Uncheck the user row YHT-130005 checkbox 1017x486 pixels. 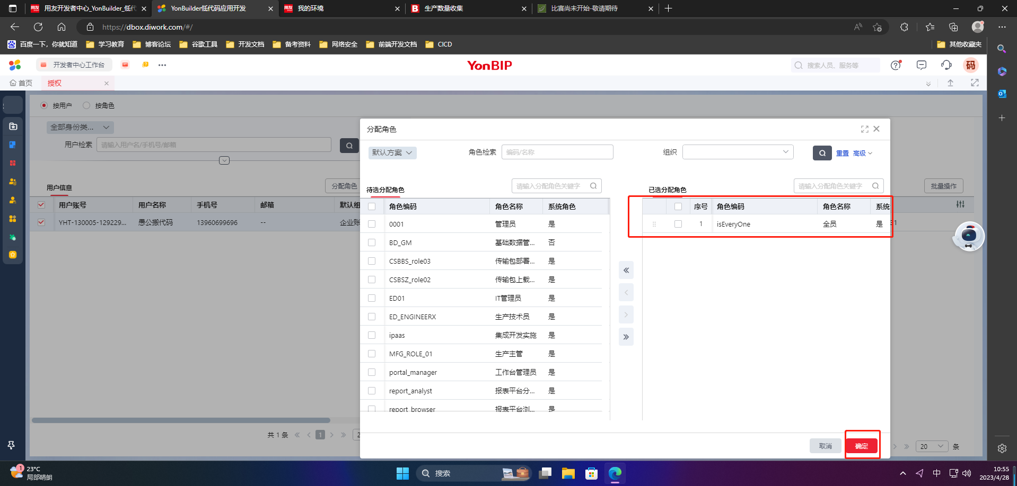[41, 222]
